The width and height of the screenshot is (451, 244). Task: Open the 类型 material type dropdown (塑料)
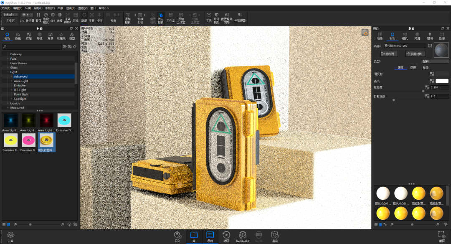435,61
